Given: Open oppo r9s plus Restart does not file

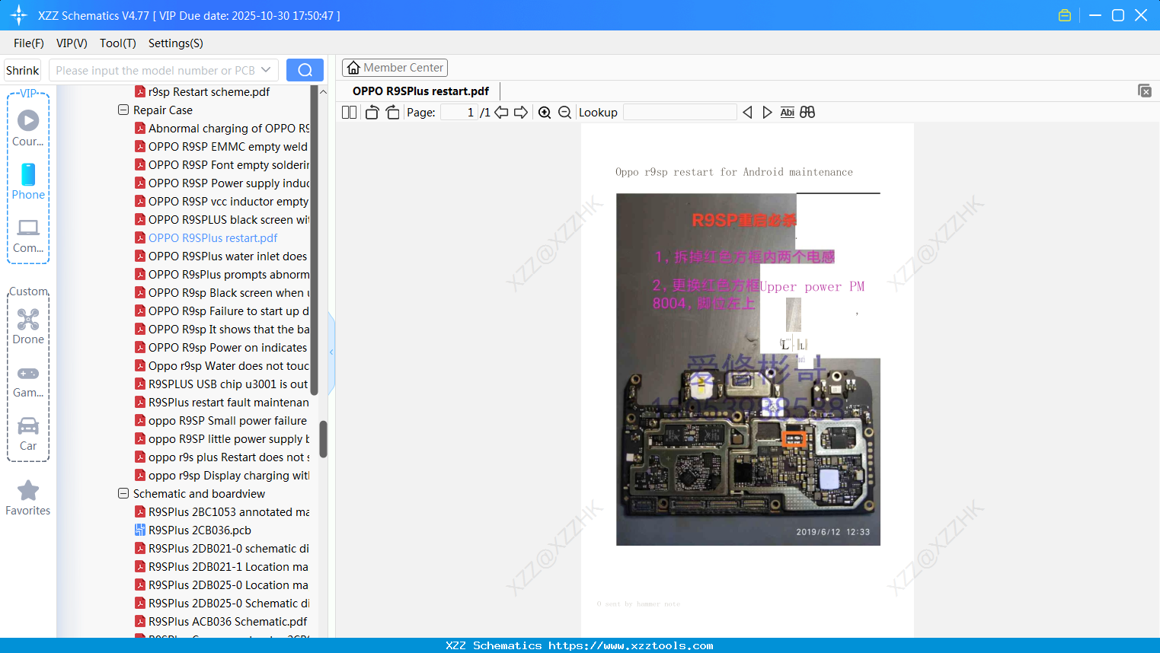Looking at the screenshot, I should pos(222,457).
